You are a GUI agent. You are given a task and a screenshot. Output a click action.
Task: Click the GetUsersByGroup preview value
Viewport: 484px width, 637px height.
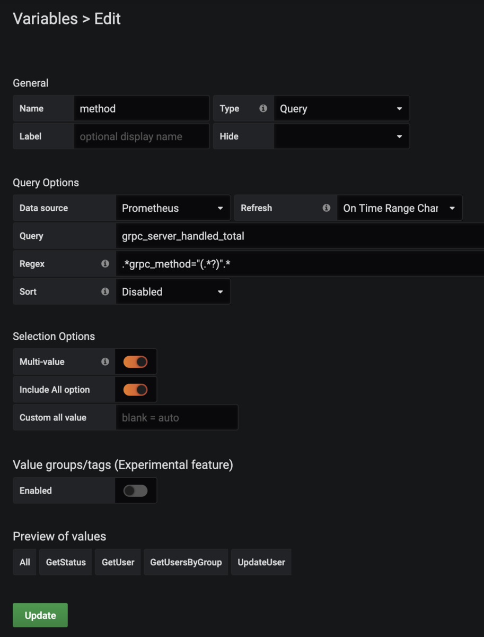[186, 562]
